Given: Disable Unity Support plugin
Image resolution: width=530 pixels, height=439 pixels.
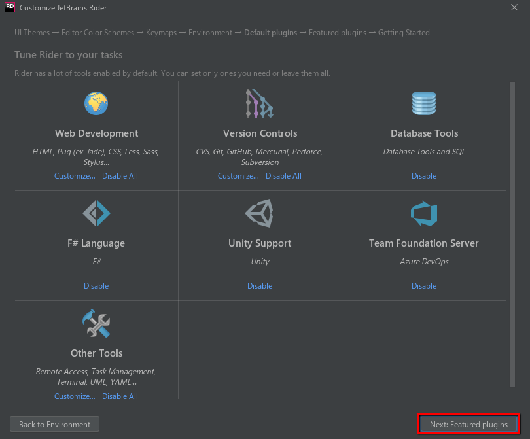Looking at the screenshot, I should pyautogui.click(x=260, y=285).
